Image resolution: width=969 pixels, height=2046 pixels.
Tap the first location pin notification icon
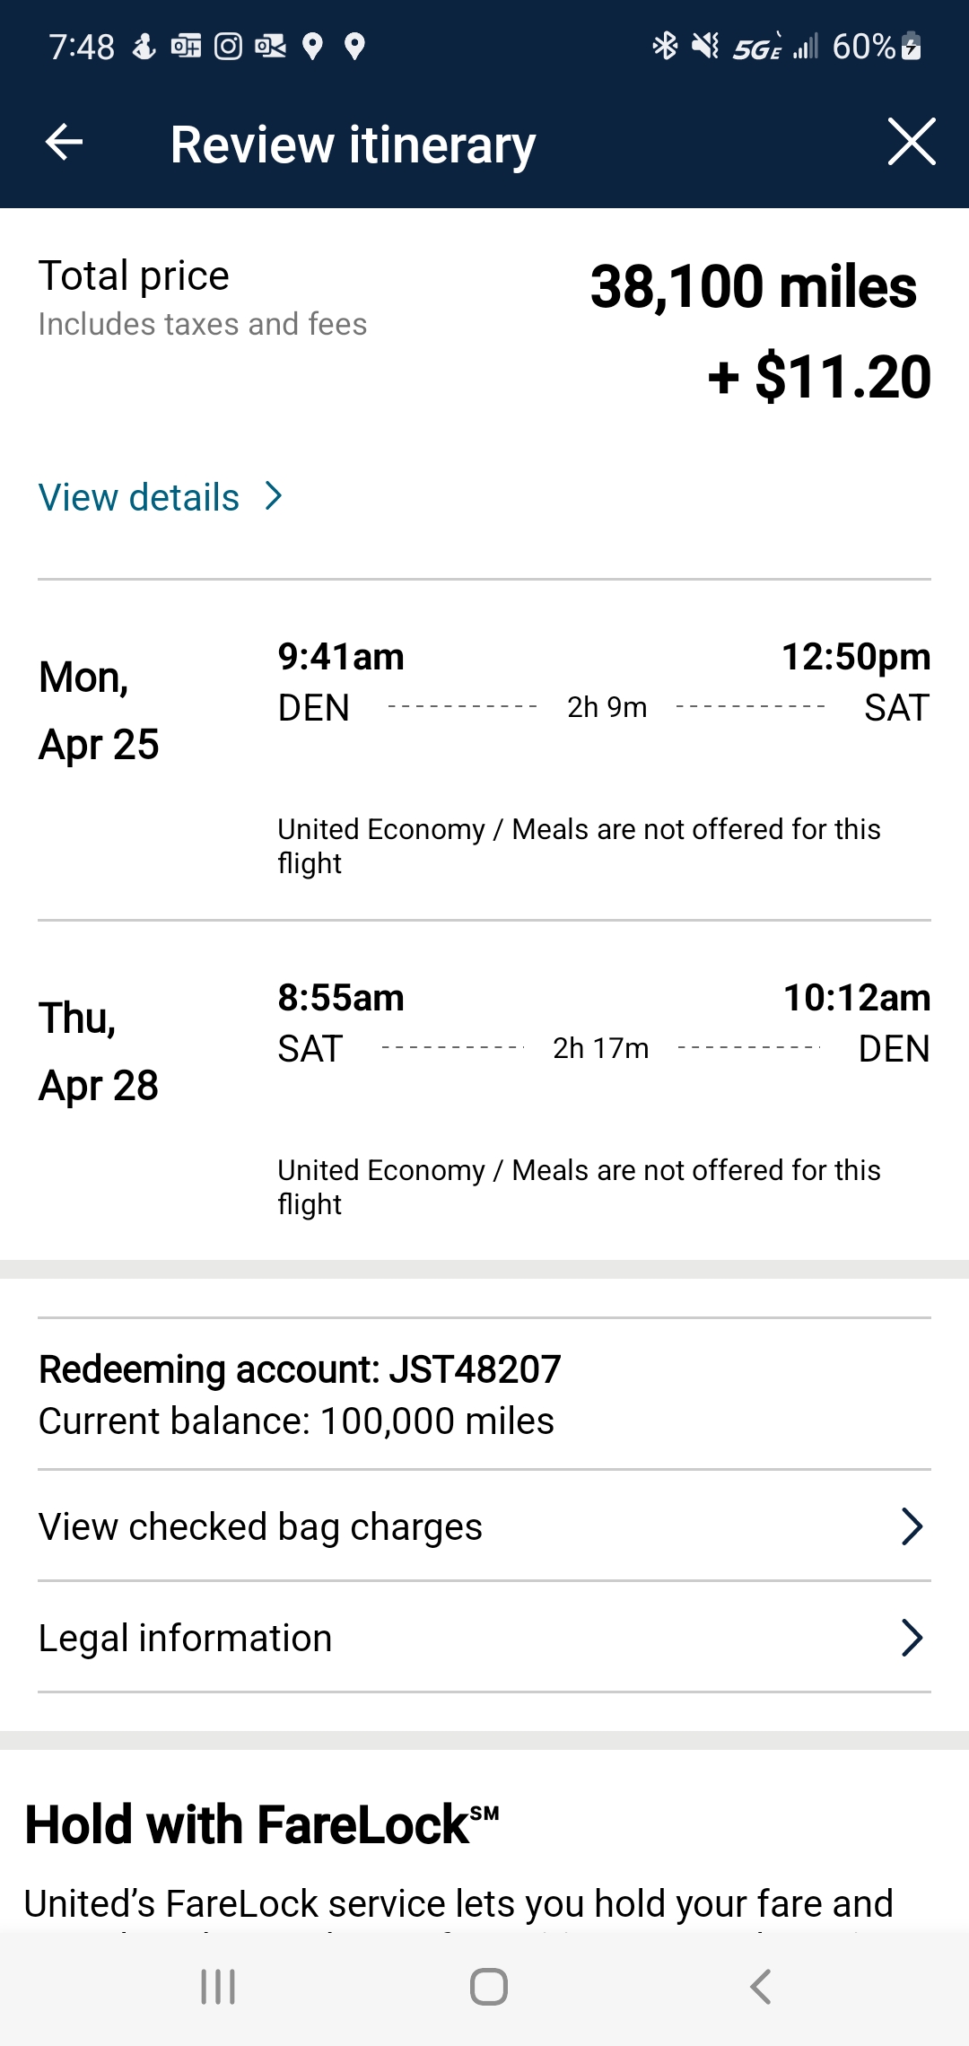point(312,46)
